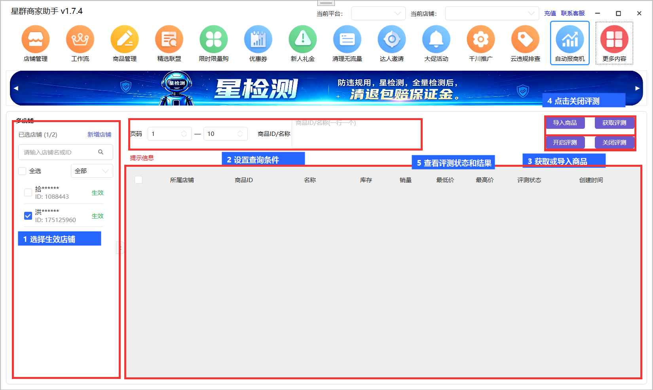Open the 工作流 workflow icon
The width and height of the screenshot is (653, 390).
pyautogui.click(x=80, y=39)
